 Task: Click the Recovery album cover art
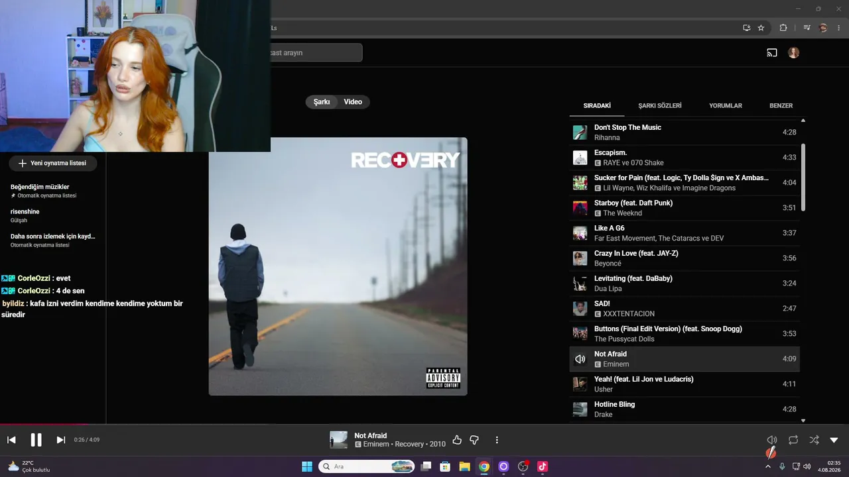click(338, 266)
